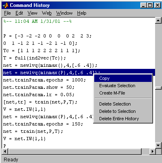This screenshot has width=162, height=163.
Task: Maximize the Command History window
Action: click(x=150, y=5)
